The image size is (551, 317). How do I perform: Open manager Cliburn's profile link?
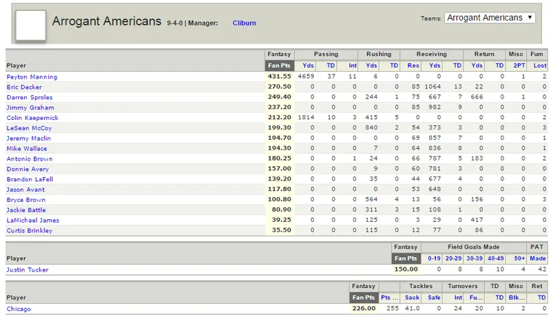(x=245, y=23)
